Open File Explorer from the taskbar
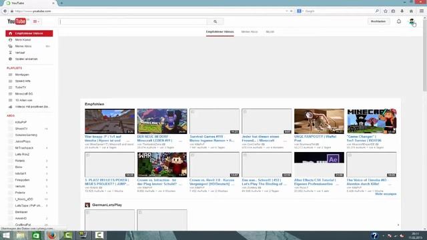 (21, 235)
